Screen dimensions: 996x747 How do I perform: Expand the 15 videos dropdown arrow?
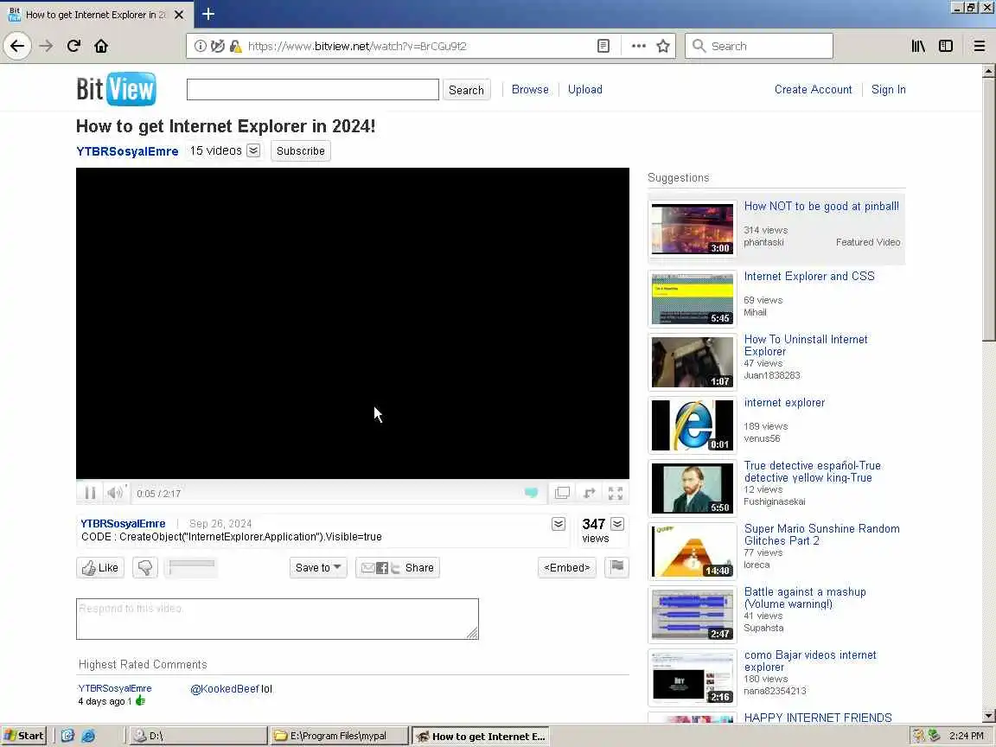(x=253, y=150)
